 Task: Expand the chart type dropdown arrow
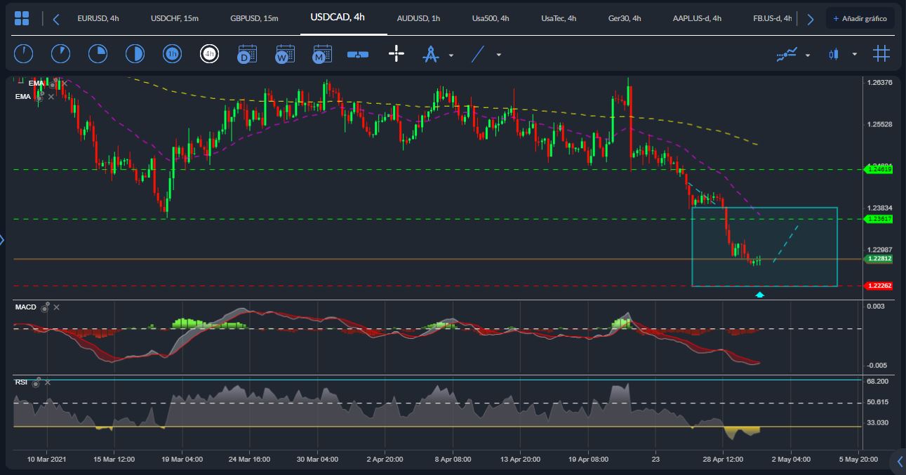click(854, 55)
